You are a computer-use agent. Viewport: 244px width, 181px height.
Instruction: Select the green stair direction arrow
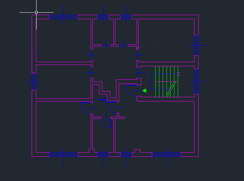pos(144,90)
